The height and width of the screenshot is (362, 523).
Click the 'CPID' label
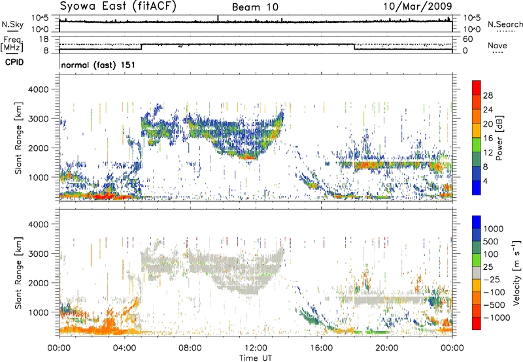pyautogui.click(x=14, y=62)
